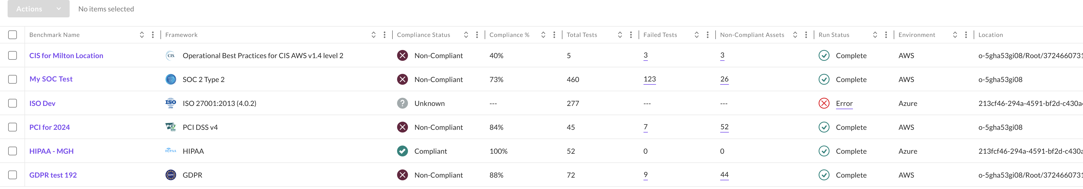Open 52 non-compliant assets for PCI
Viewport: 1083px width, 189px height.
pyautogui.click(x=724, y=127)
